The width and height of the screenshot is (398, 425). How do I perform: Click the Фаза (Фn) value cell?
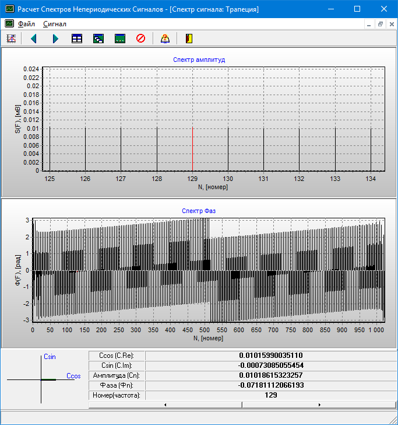tap(270, 385)
